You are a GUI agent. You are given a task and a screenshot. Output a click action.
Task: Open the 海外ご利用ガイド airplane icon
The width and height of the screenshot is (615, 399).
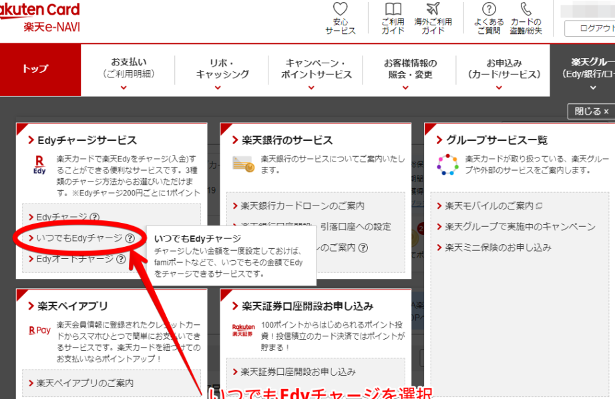[433, 9]
